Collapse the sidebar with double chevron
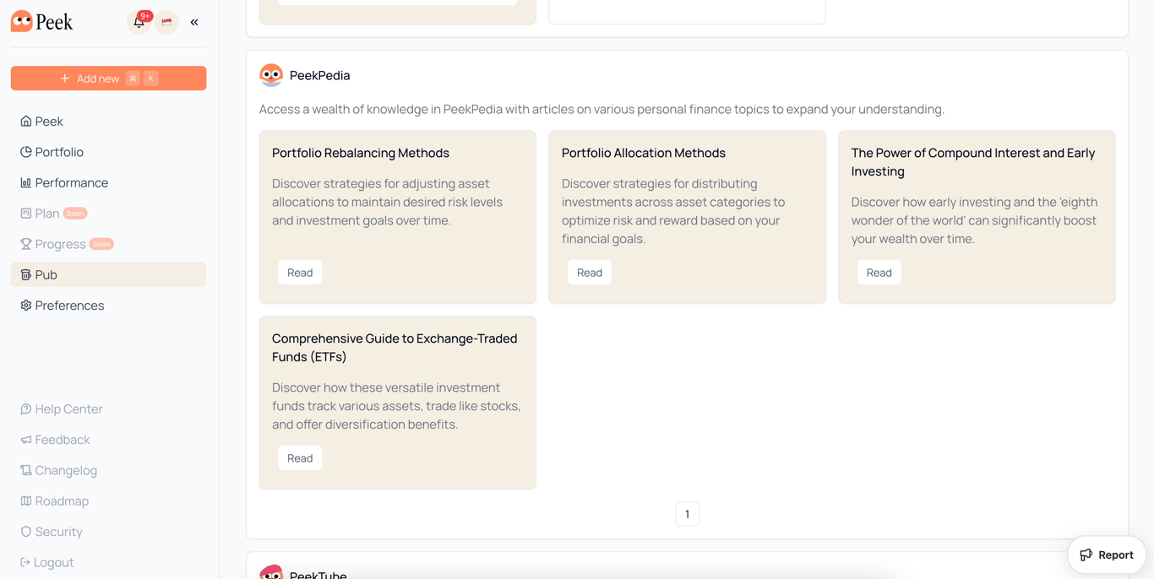Viewport: 1154px width, 579px height. [194, 22]
